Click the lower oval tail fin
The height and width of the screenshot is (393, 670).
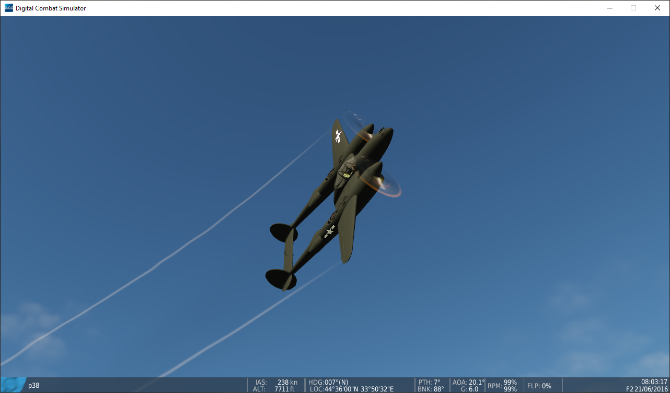click(x=278, y=279)
